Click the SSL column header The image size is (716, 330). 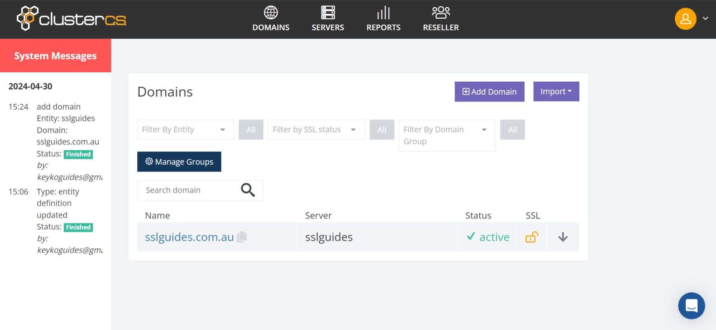[533, 216]
